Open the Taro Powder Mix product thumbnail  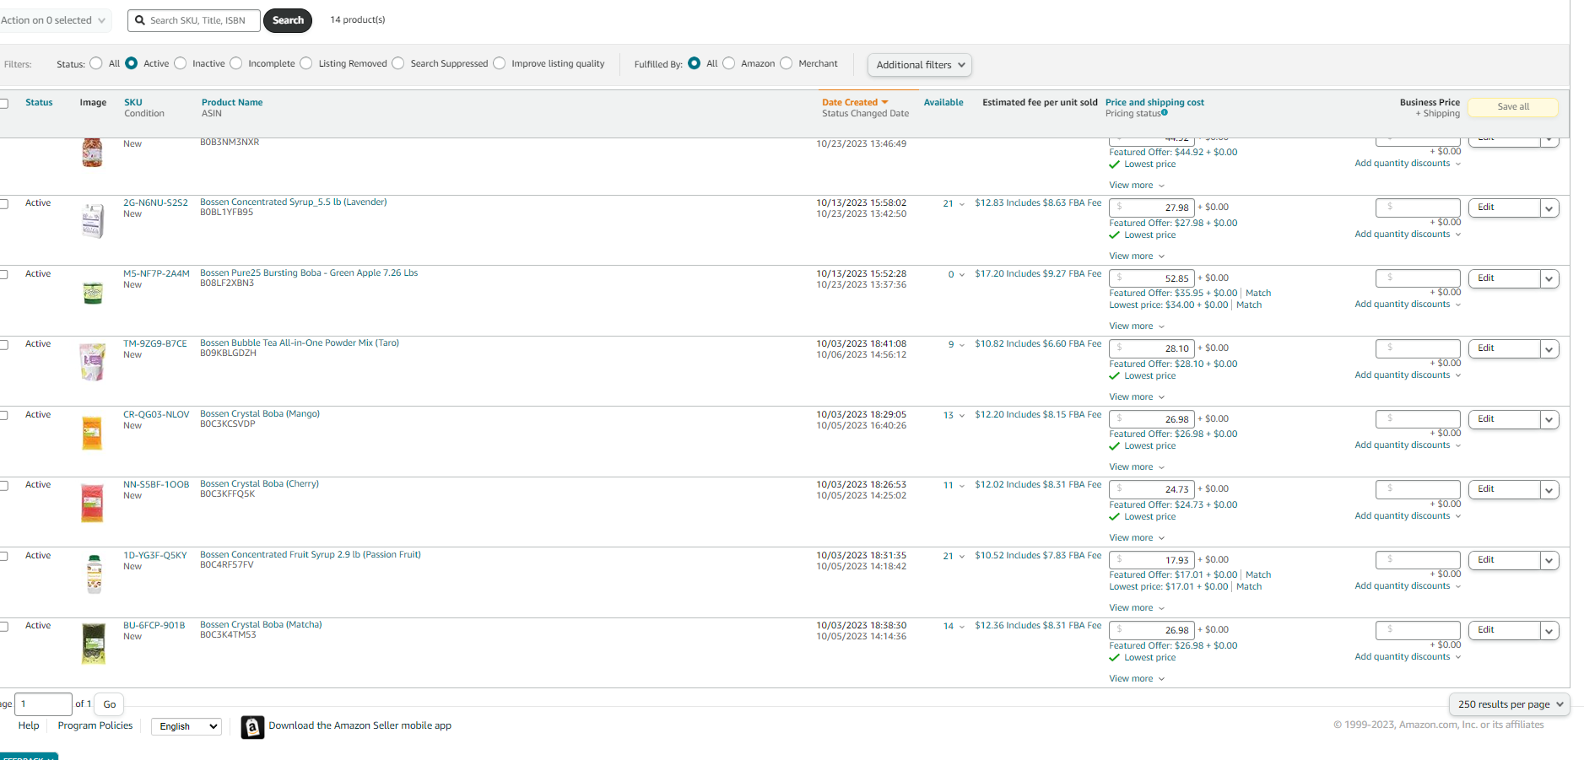coord(93,362)
